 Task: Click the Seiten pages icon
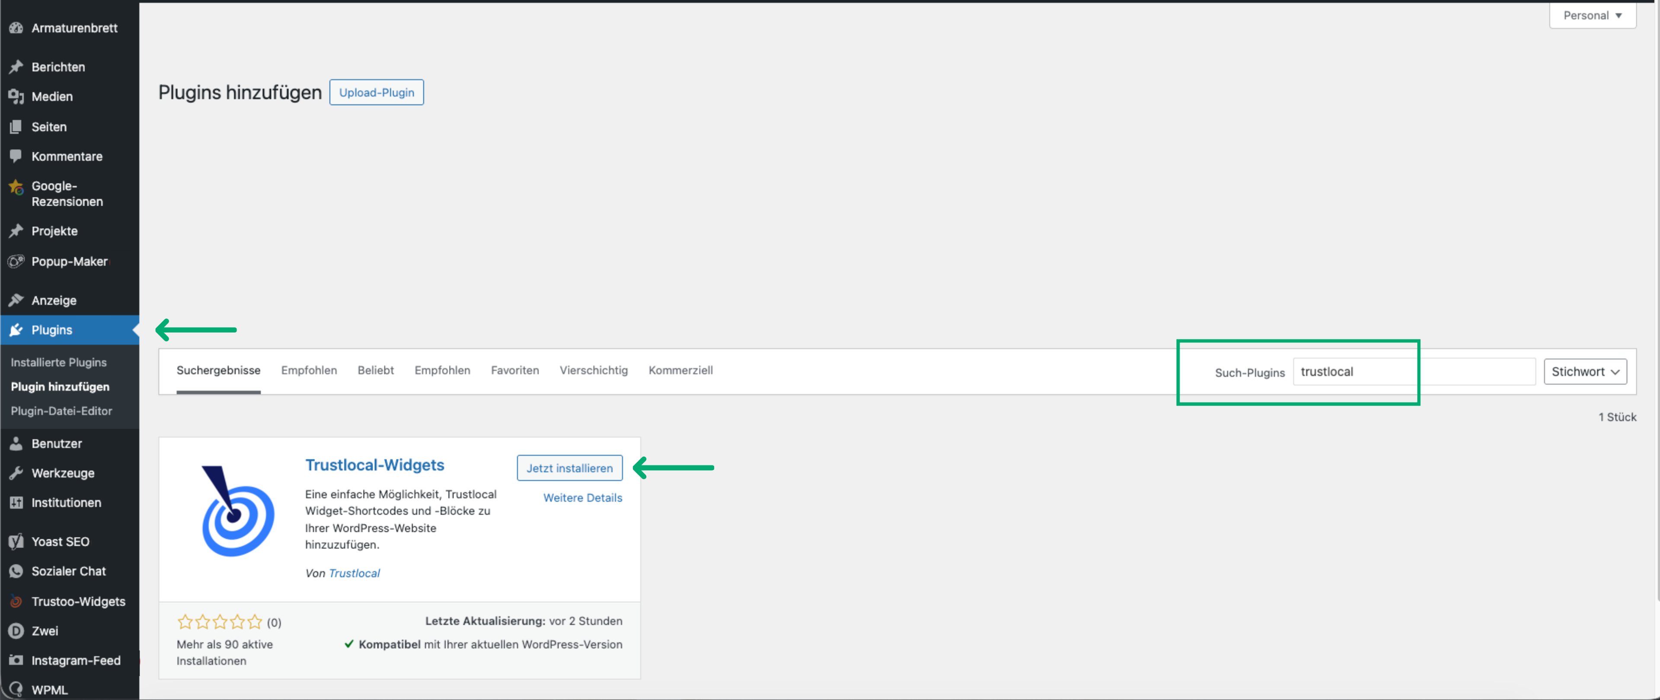coord(16,127)
